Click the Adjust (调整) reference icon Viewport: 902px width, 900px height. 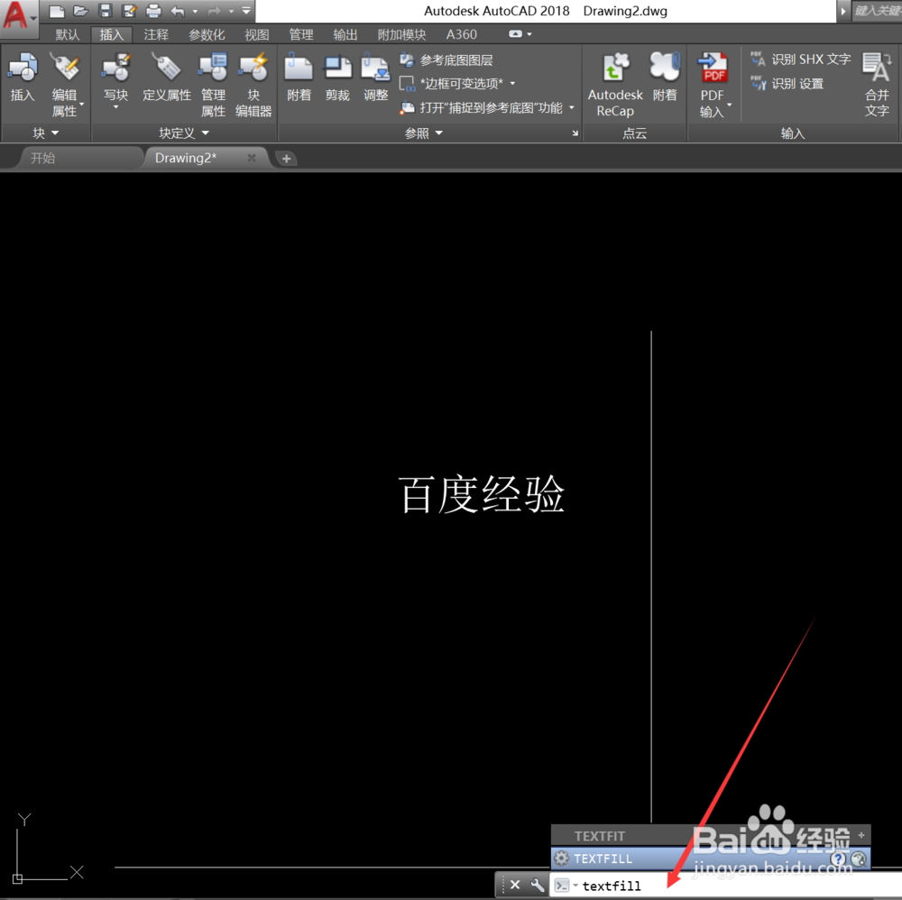pos(375,77)
